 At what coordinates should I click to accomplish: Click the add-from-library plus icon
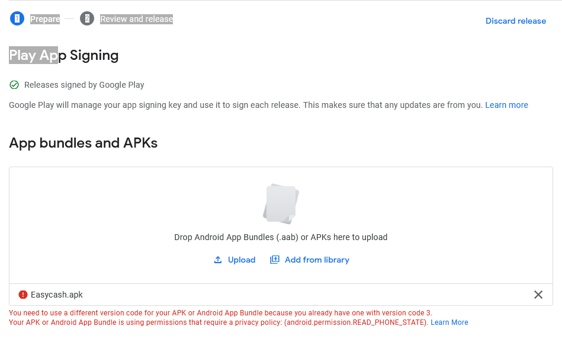point(274,260)
